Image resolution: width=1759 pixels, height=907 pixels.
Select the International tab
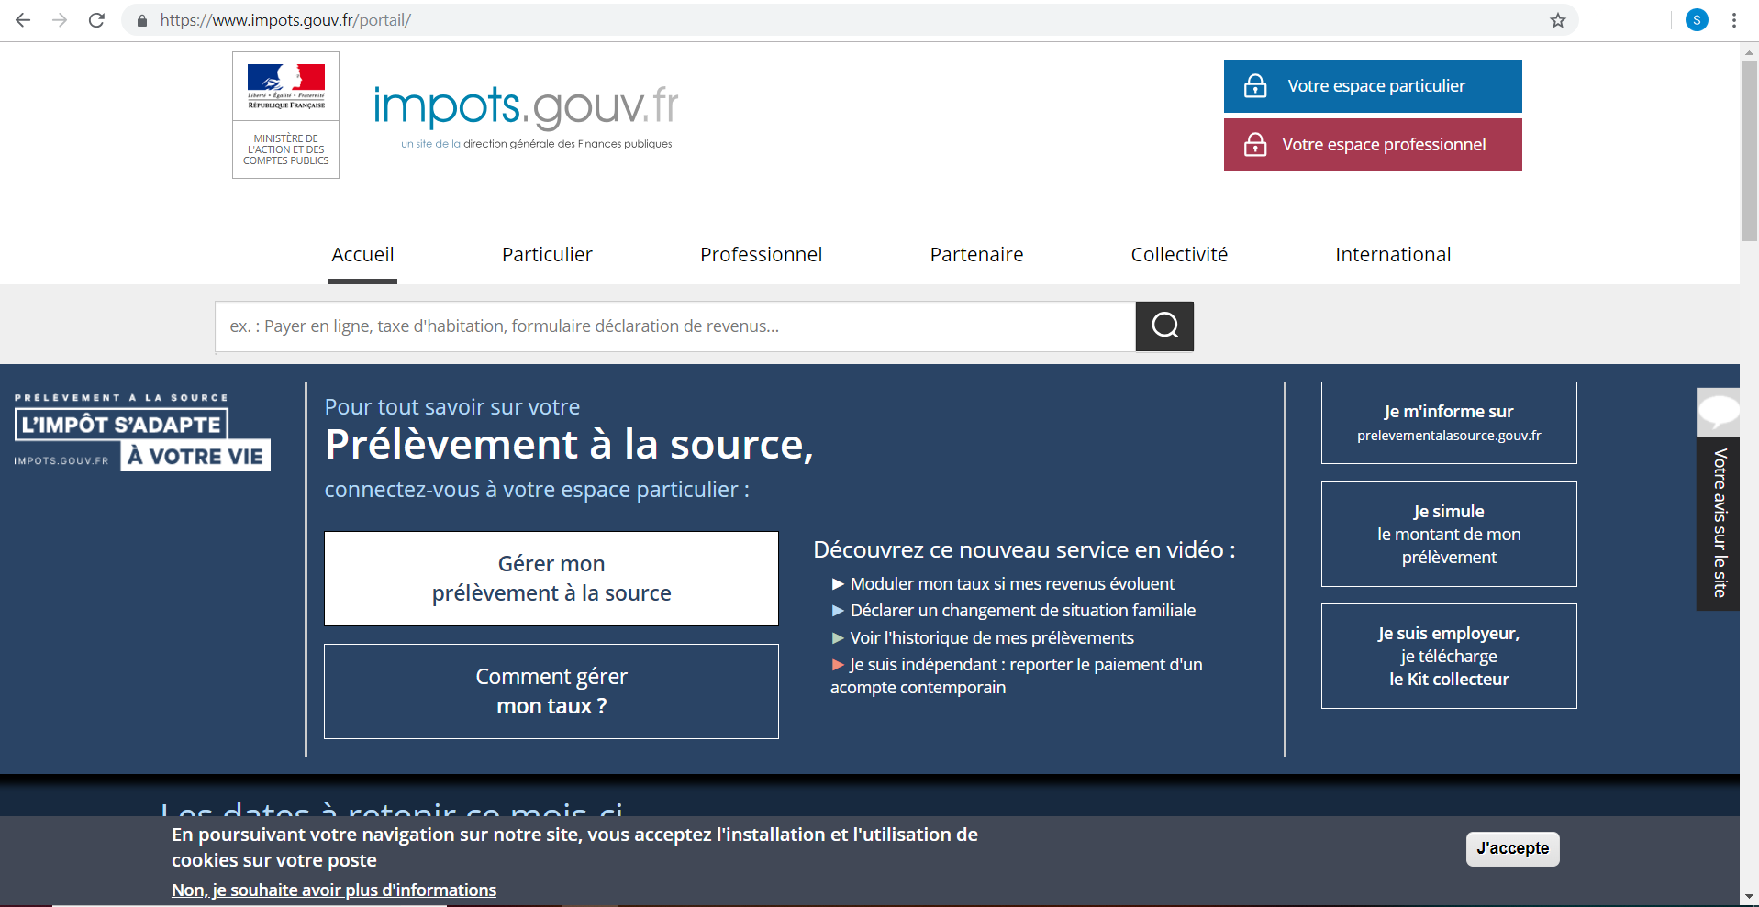coord(1393,255)
